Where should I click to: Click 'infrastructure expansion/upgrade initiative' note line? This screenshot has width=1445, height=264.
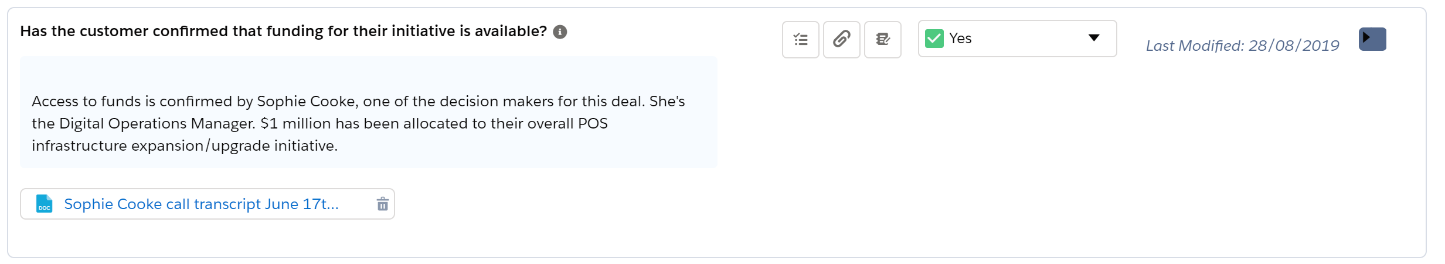click(185, 146)
